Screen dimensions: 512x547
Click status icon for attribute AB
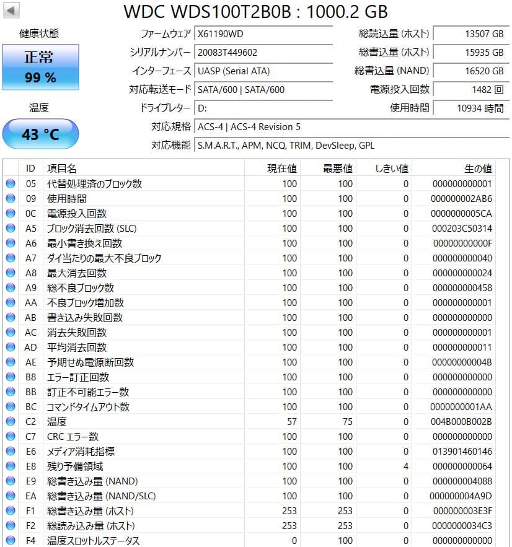(11, 317)
